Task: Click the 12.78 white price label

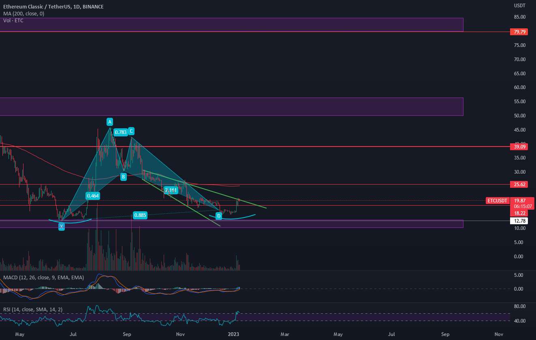Action: 520,221
